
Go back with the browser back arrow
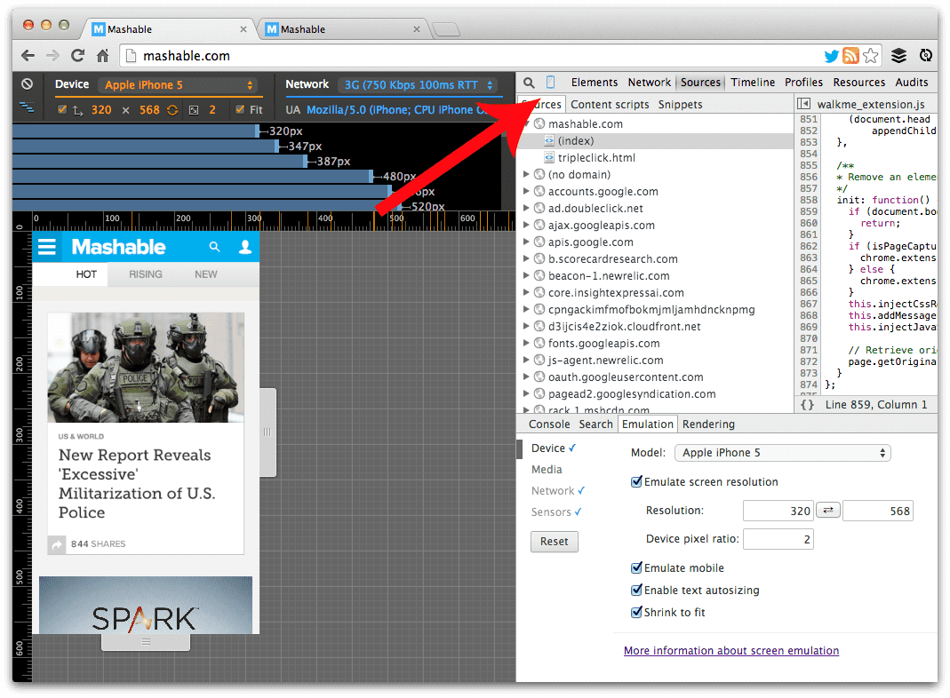point(28,56)
